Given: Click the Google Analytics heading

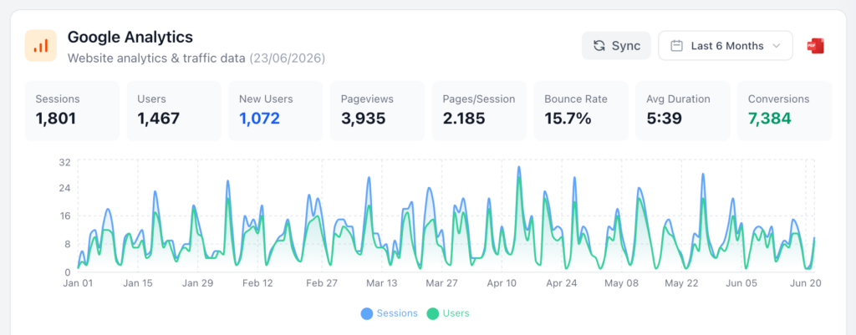Looking at the screenshot, I should pos(130,37).
